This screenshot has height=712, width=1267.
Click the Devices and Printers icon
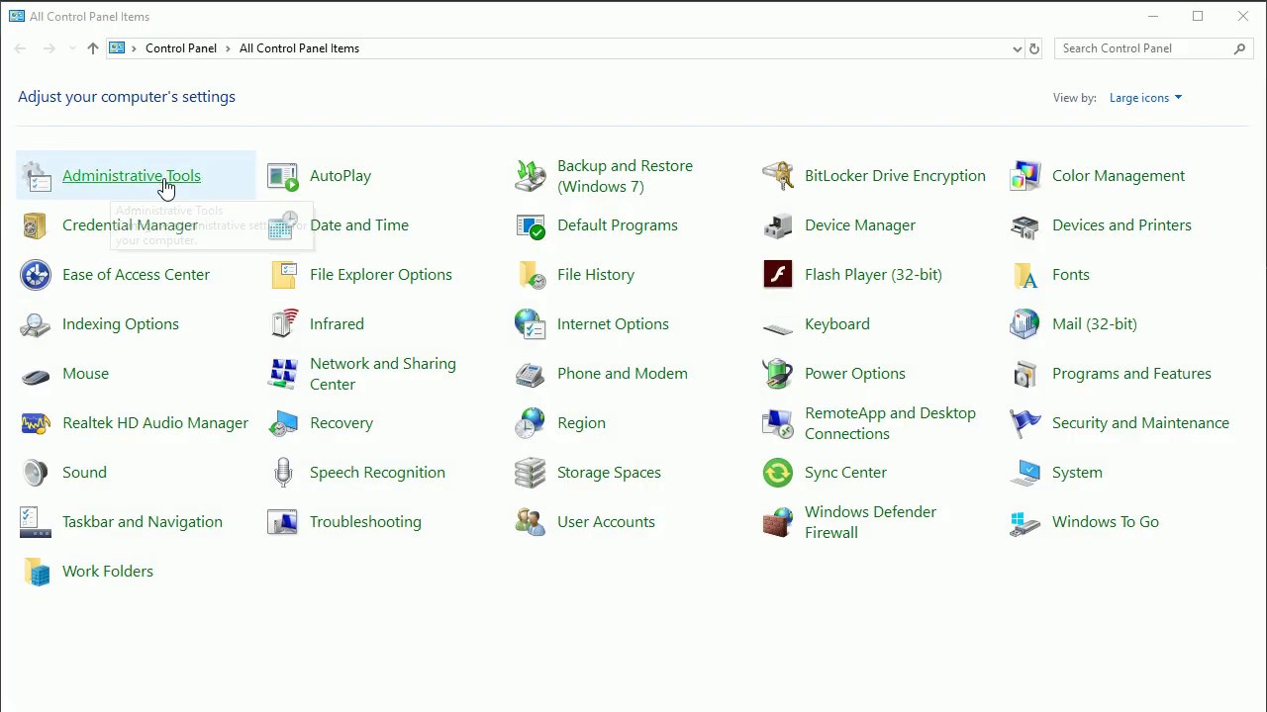point(1025,225)
